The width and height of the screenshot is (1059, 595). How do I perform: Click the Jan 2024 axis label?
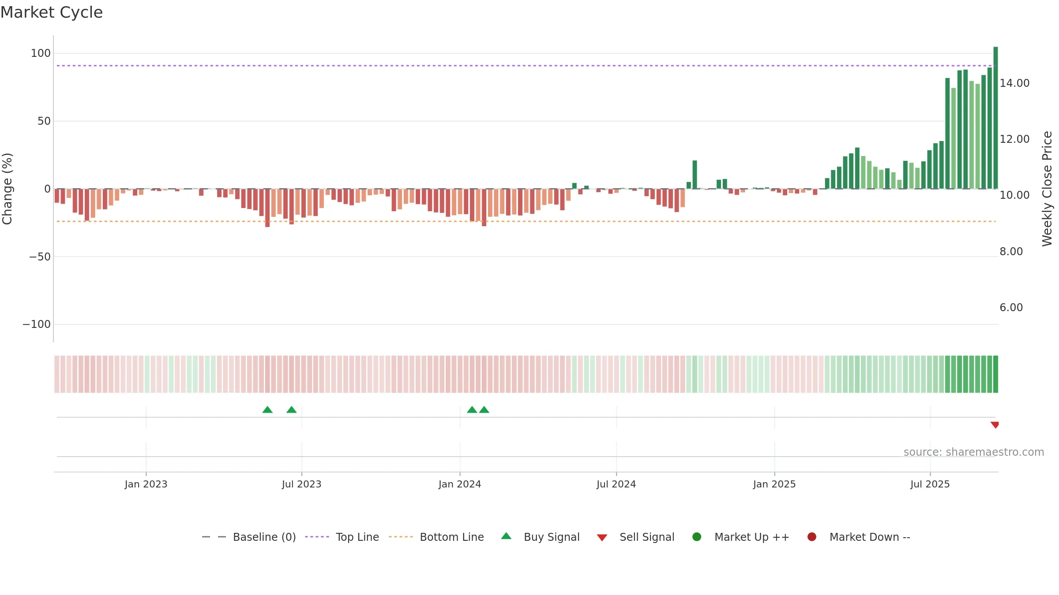(x=460, y=484)
